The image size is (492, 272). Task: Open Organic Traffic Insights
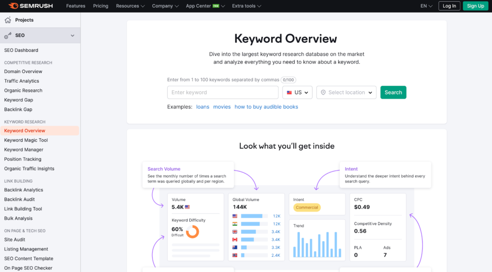coord(29,169)
